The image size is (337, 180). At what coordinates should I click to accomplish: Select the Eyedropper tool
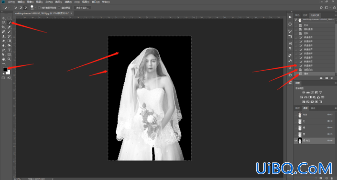[x=9, y=27]
